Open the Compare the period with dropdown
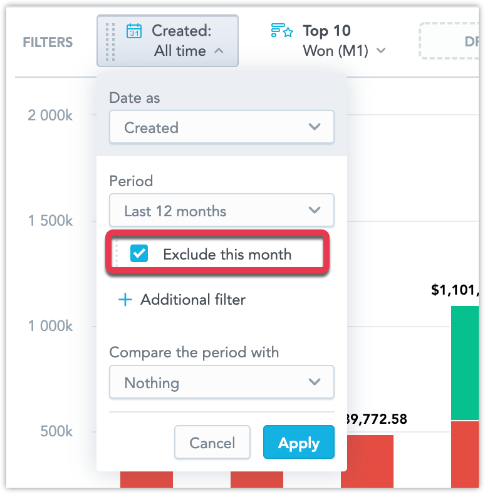 coord(221,382)
